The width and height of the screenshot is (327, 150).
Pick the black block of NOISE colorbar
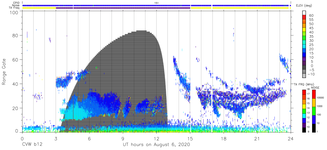click(x=314, y=128)
